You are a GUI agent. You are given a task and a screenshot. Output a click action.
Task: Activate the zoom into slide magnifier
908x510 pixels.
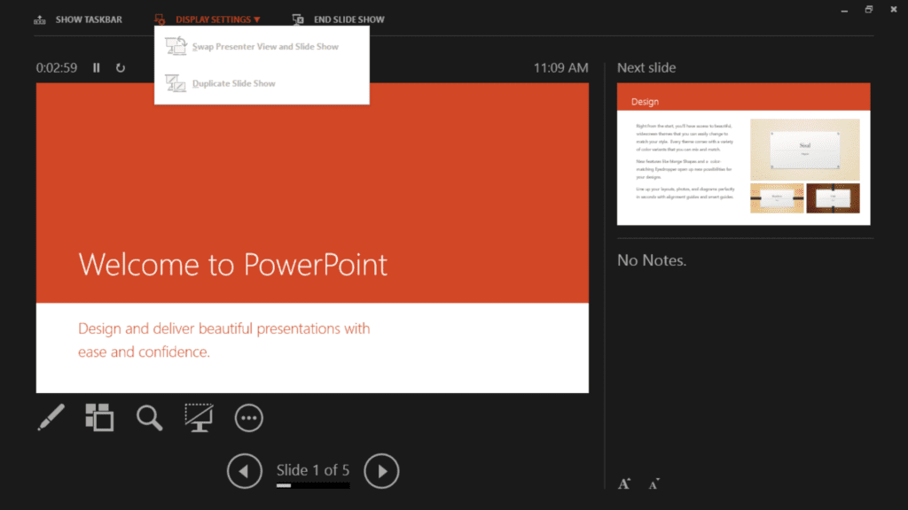149,418
